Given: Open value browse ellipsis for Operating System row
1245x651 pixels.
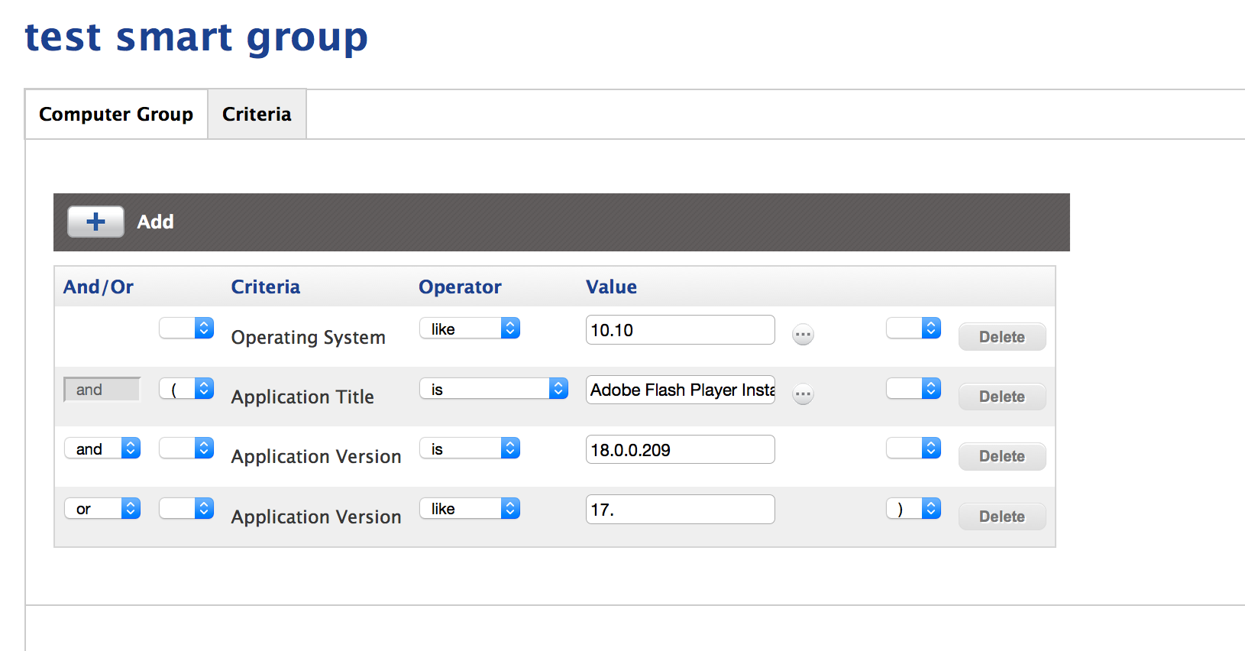Looking at the screenshot, I should click(803, 335).
